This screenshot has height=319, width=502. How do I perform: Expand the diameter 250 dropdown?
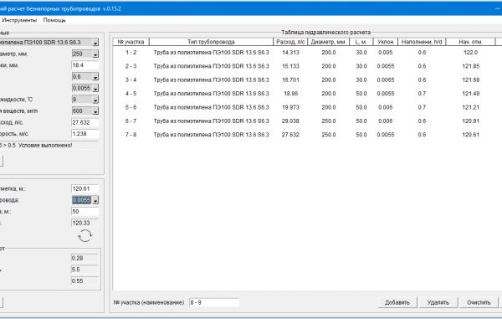tap(95, 54)
